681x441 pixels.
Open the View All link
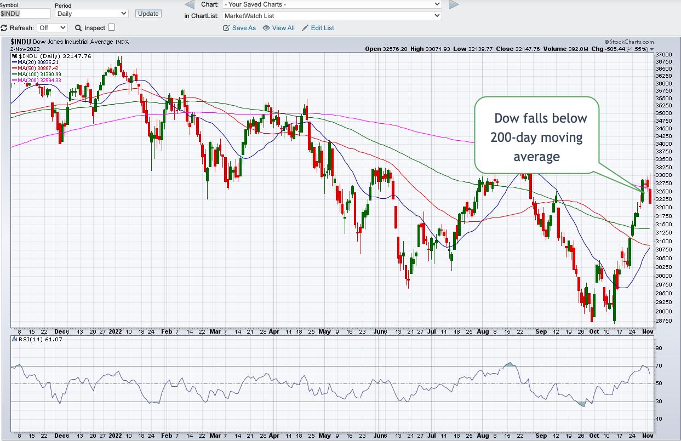click(x=283, y=28)
